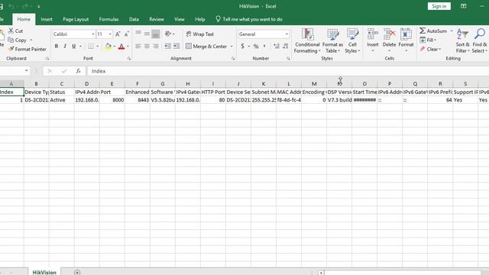Align text right

tap(156, 46)
